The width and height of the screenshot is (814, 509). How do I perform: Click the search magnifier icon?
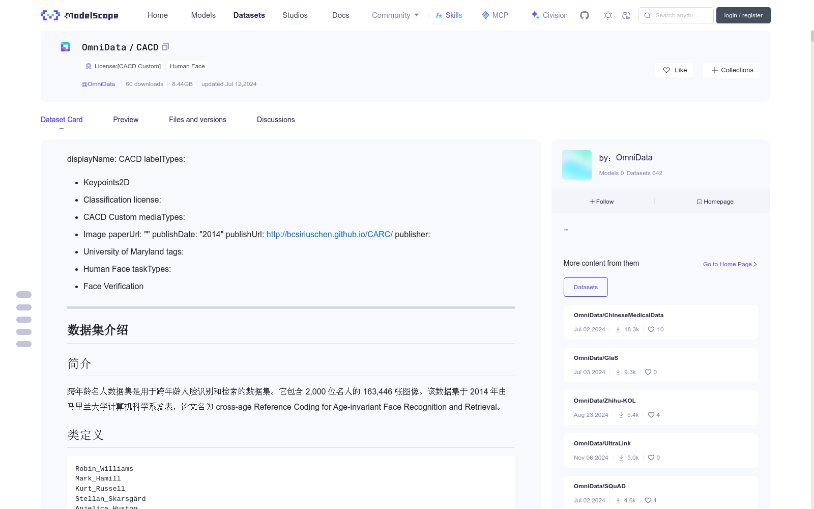[x=647, y=15]
